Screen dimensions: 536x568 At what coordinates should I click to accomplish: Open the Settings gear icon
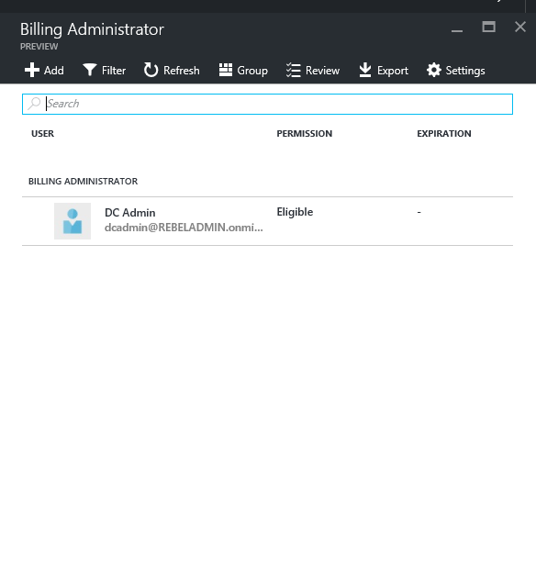coord(434,70)
